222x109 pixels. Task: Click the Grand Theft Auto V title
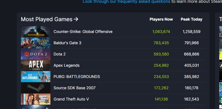click(x=71, y=99)
